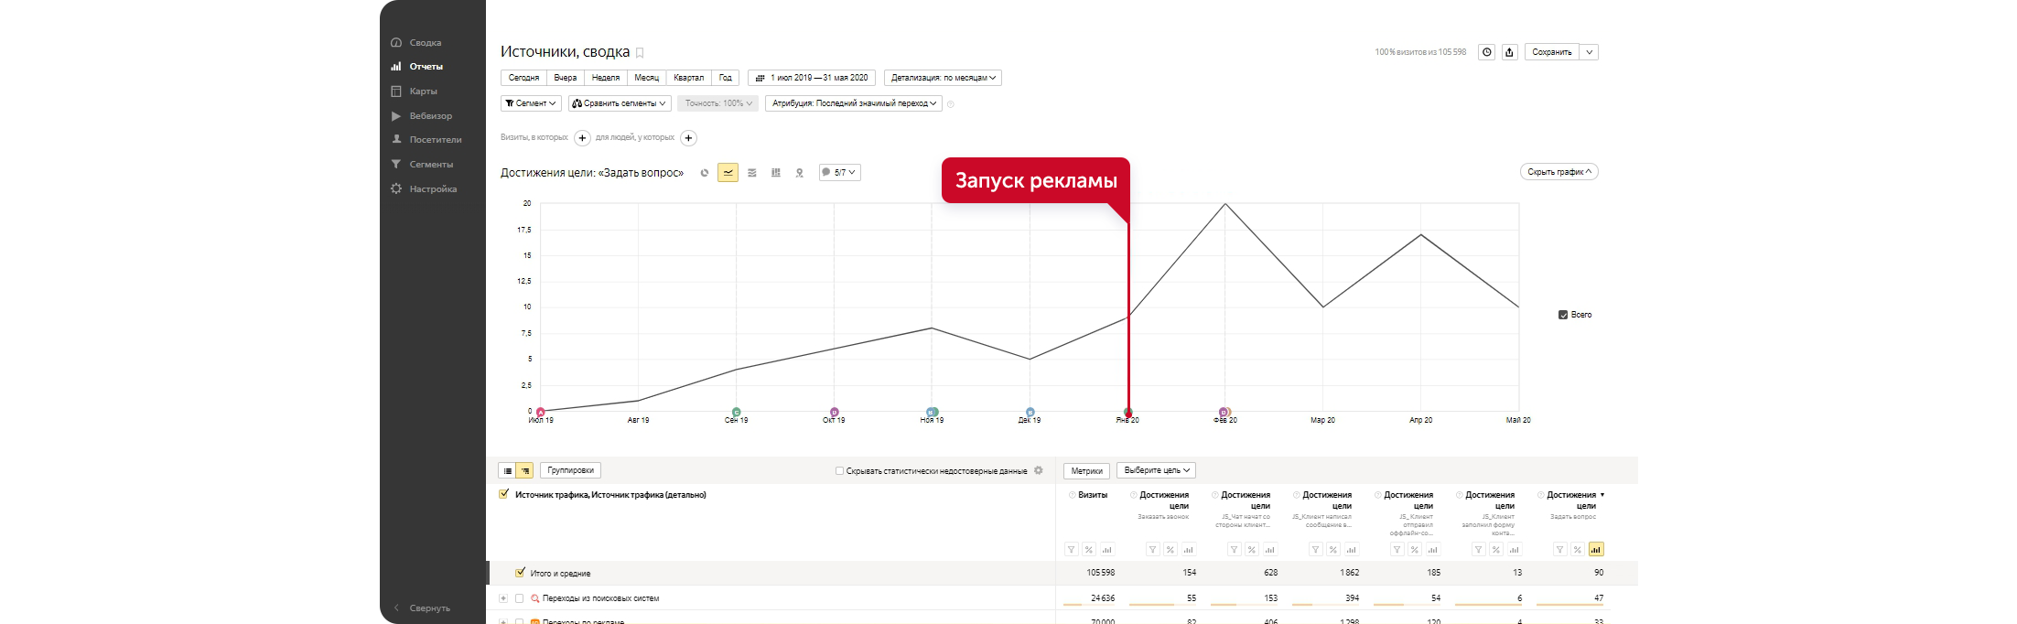Click Скрыть график to hide the chart

click(x=1559, y=172)
